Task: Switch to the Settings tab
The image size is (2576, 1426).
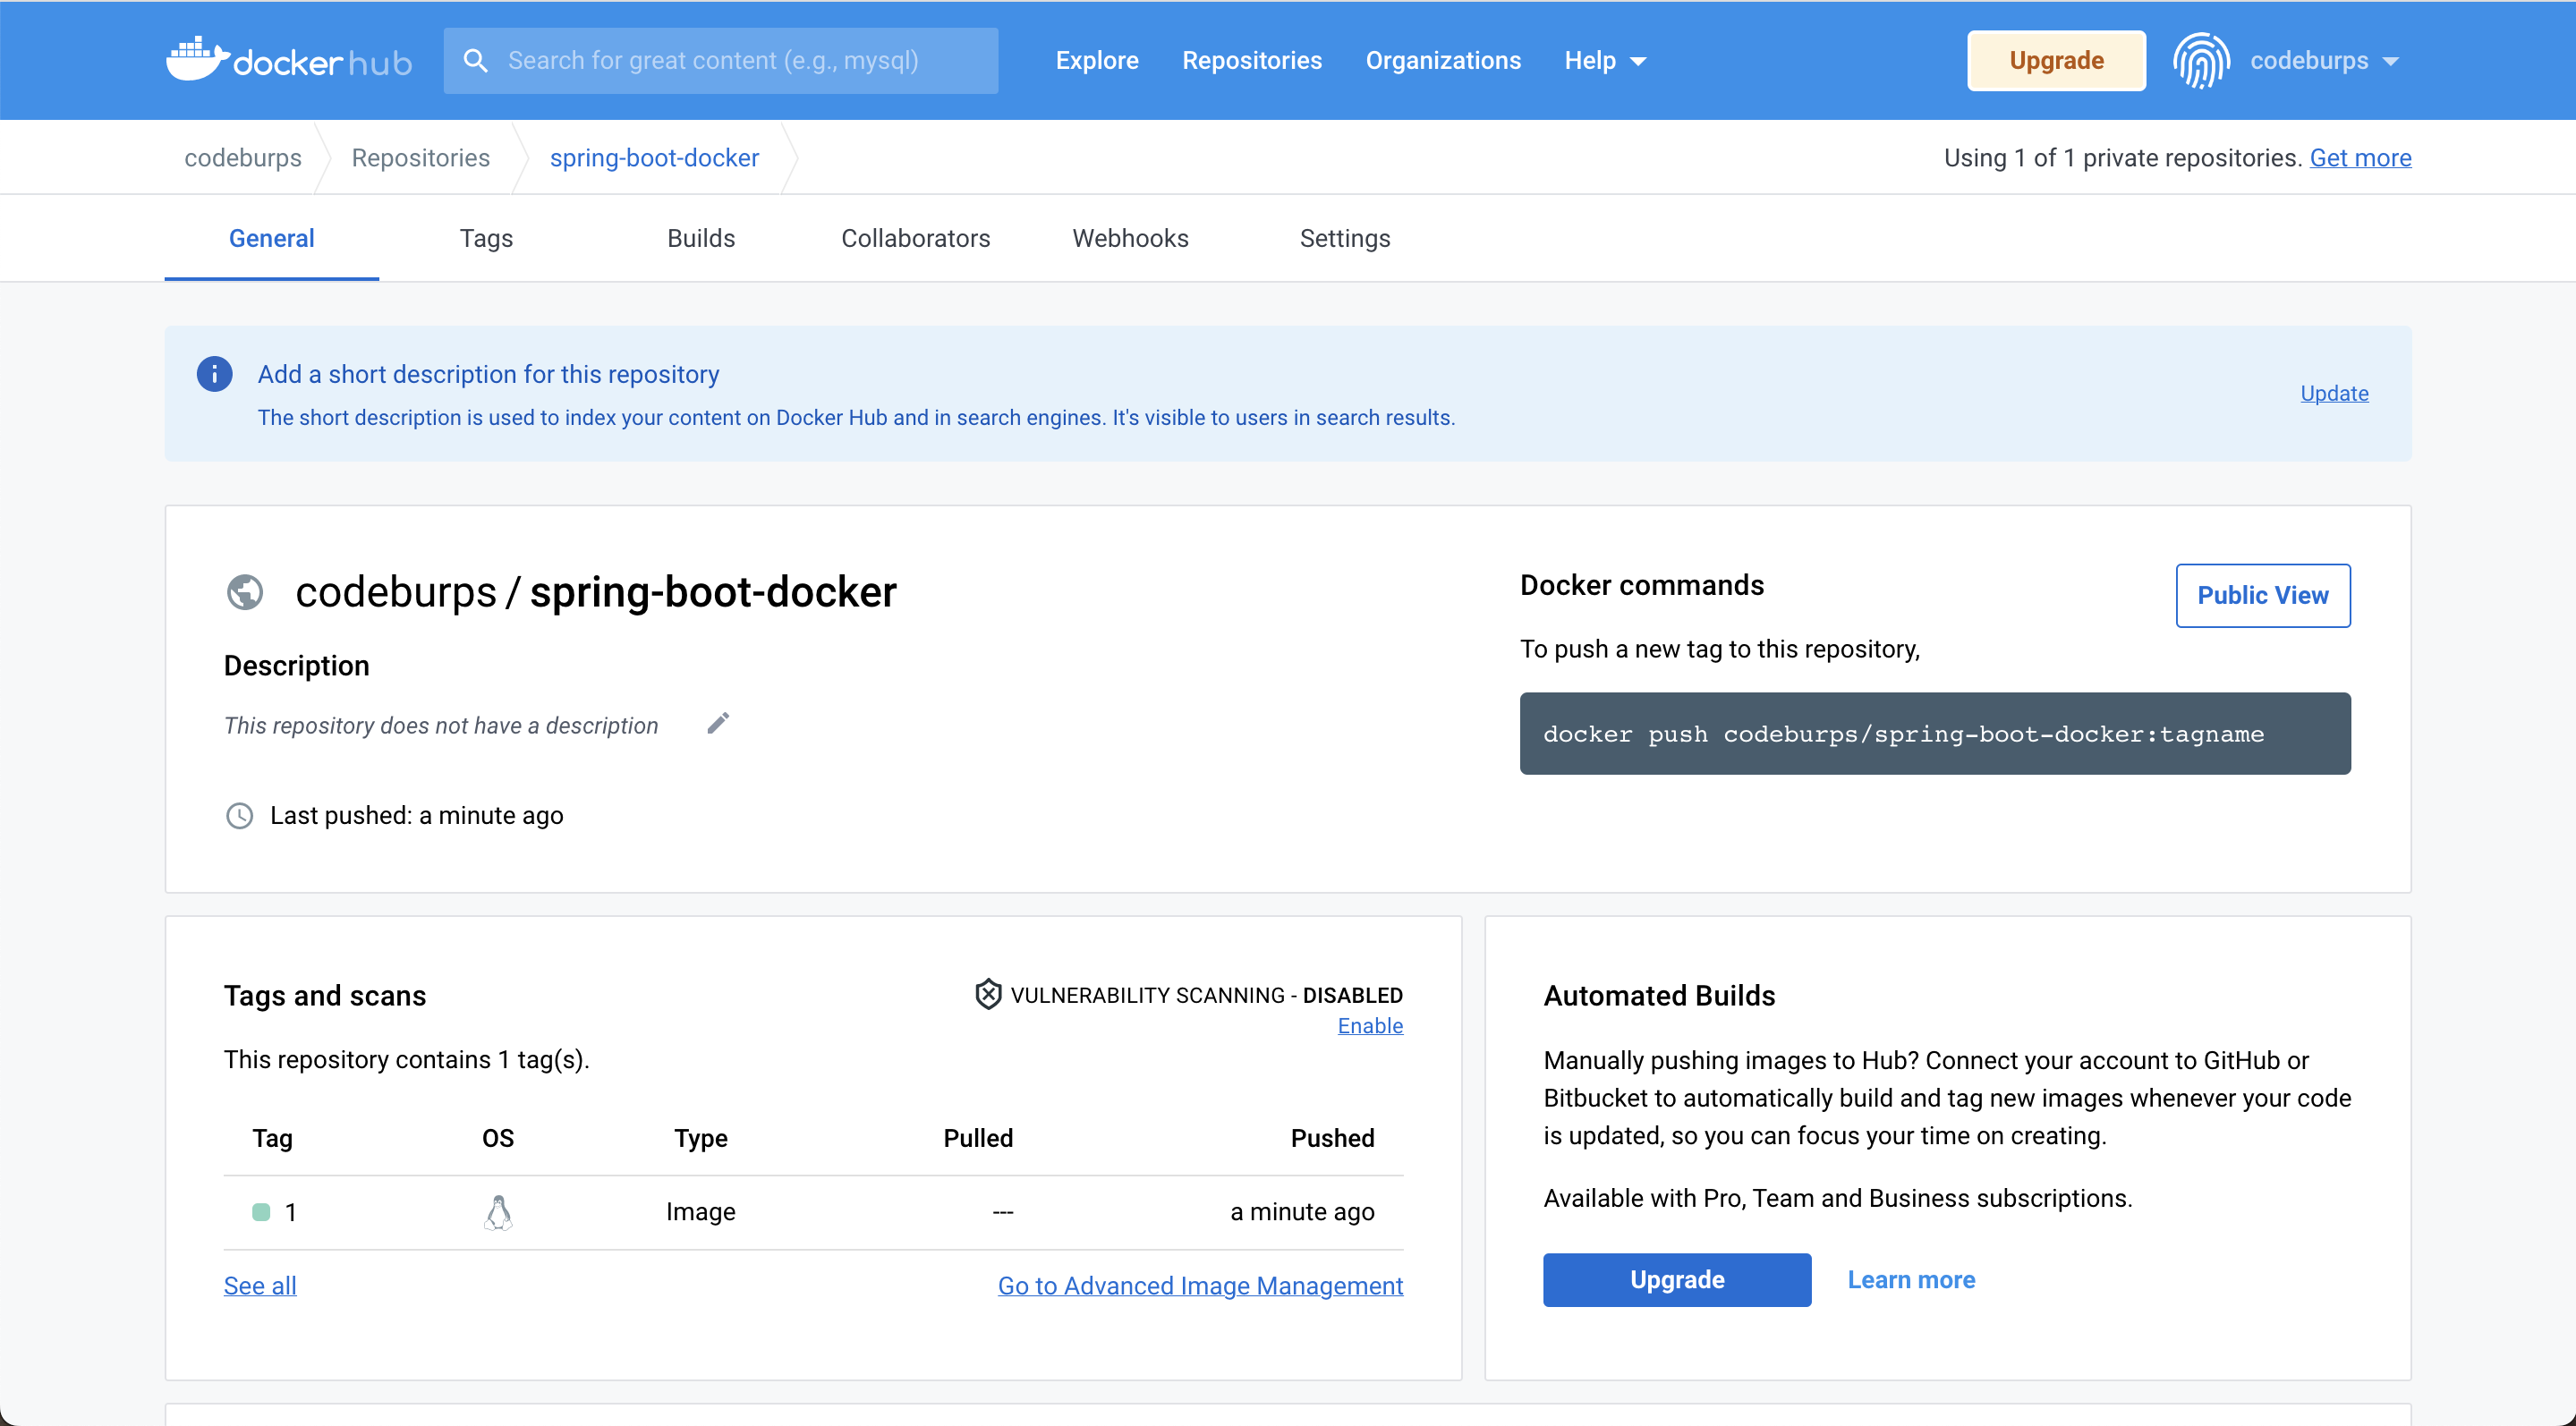Action: click(1345, 238)
